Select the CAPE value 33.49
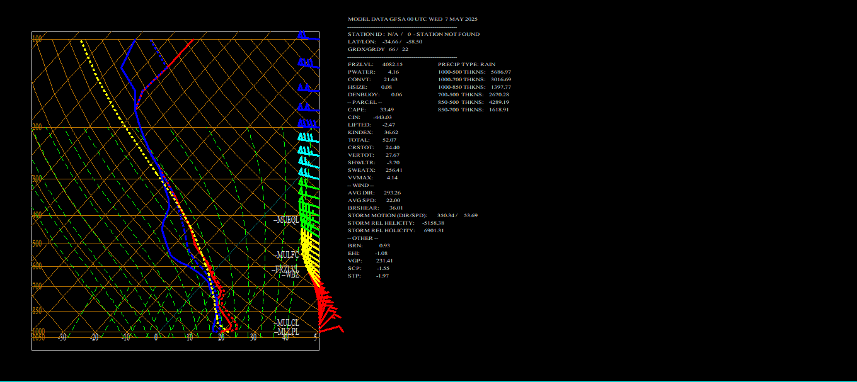Viewport: 857px width, 382px height. (x=386, y=110)
